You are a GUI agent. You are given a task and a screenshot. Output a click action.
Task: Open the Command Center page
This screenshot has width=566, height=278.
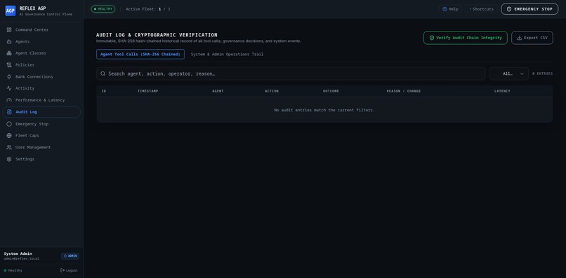click(x=41, y=30)
